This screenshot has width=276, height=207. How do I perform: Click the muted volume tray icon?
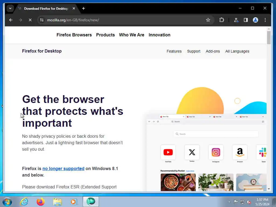(249, 202)
